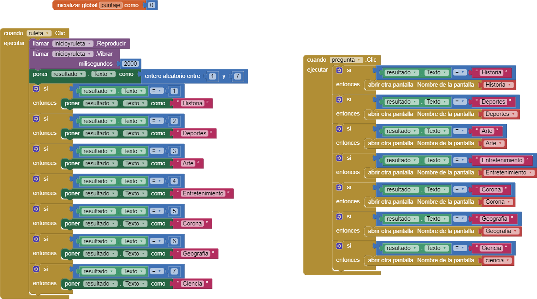Image resolution: width=537 pixels, height=299 pixels.
Task: Open resultado dropdown in poner "Ciencia" block
Action: pyautogui.click(x=101, y=284)
